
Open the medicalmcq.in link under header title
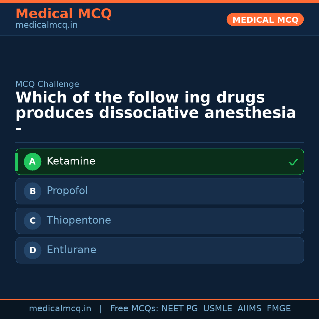46,25
